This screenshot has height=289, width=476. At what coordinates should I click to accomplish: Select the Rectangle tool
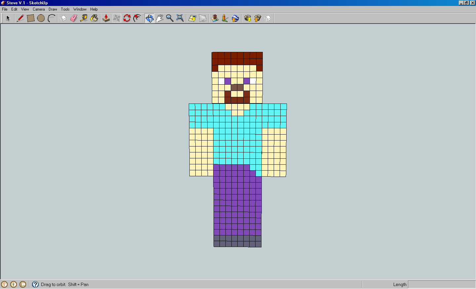coord(30,18)
